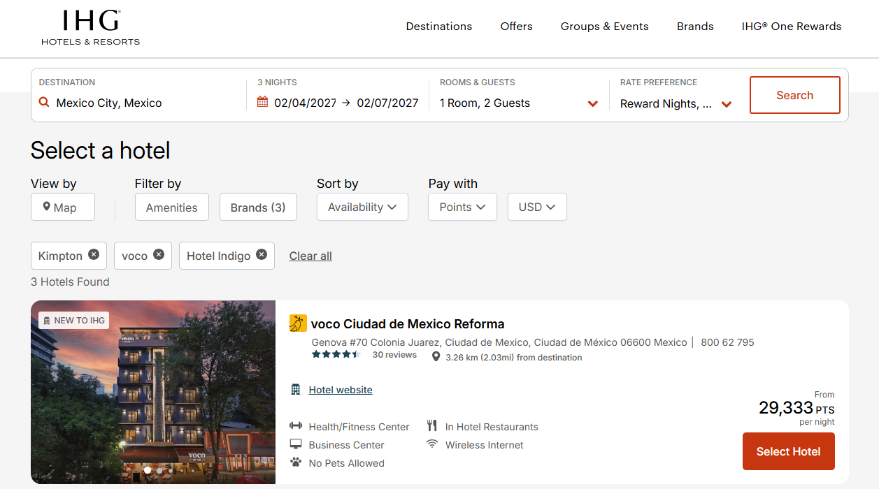Viewport: 879px width, 489px height.
Task: Open the Groups & Events menu
Action: click(x=605, y=27)
